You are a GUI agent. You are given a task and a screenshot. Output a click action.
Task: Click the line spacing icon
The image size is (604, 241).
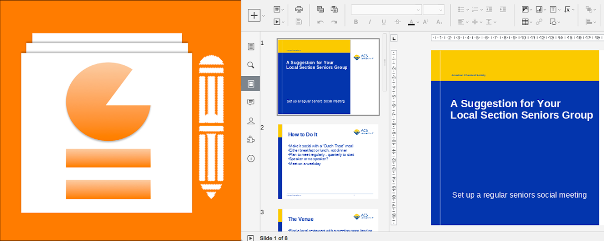(x=489, y=22)
